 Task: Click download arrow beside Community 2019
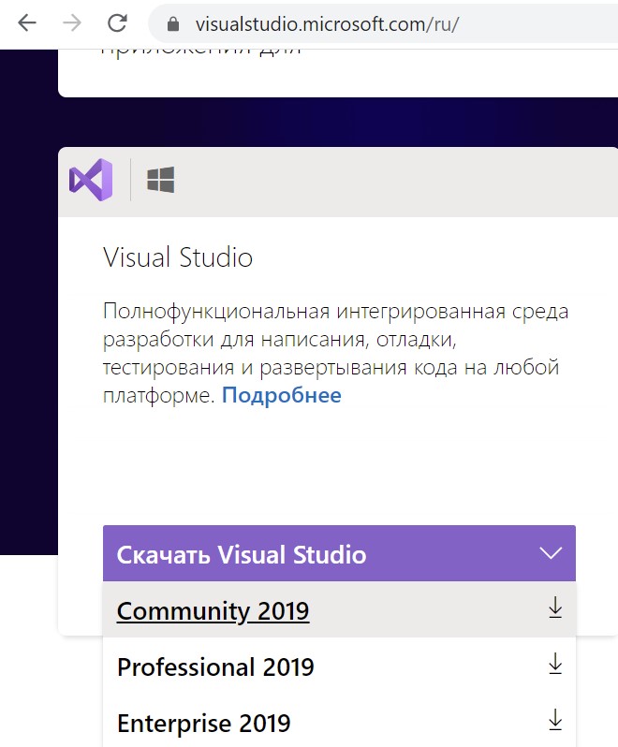coord(555,608)
